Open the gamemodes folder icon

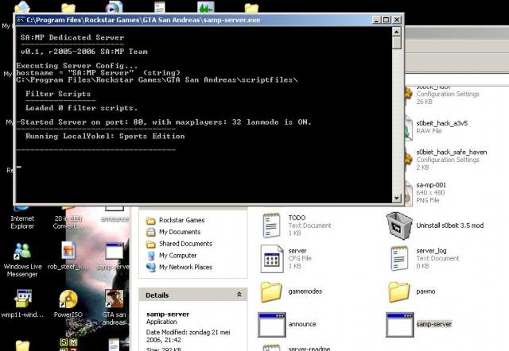coord(270,291)
